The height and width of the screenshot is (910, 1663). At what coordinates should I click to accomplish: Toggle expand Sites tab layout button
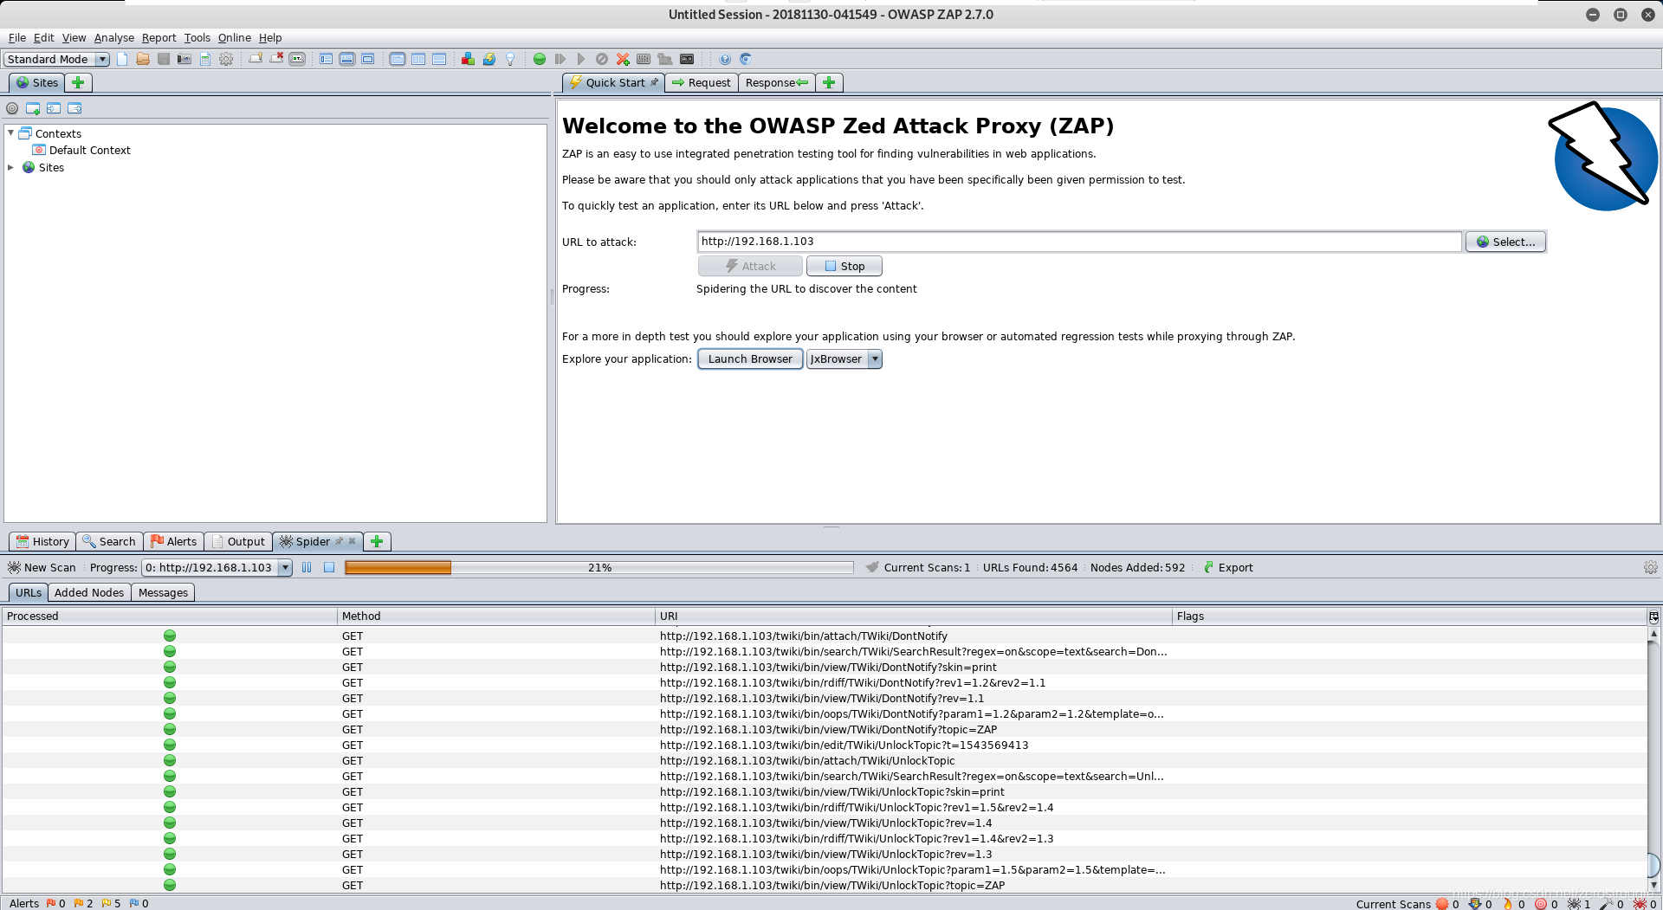[x=327, y=59]
